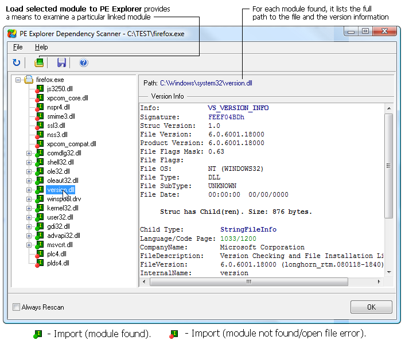Click the horizontal scrollbar thumb in Version Info
405x352 pixels.
pyautogui.click(x=248, y=282)
